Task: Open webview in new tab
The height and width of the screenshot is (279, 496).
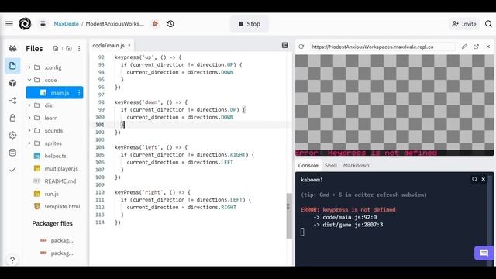Action: [x=476, y=46]
